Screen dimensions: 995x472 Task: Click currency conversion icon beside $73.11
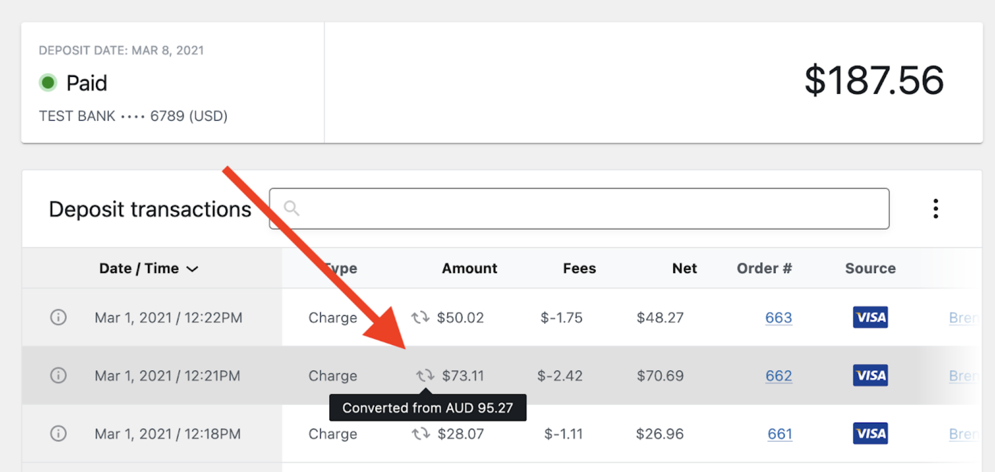425,375
